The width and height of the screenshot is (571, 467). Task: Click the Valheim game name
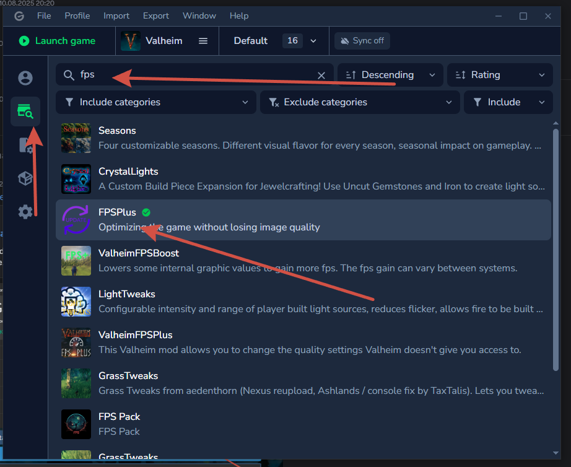pyautogui.click(x=164, y=41)
